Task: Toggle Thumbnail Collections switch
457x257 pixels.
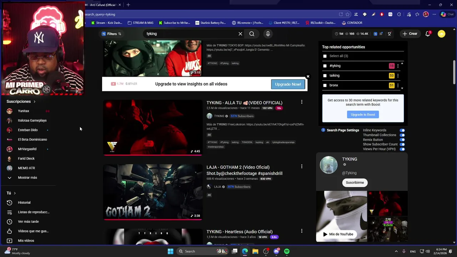Action: click(402, 135)
